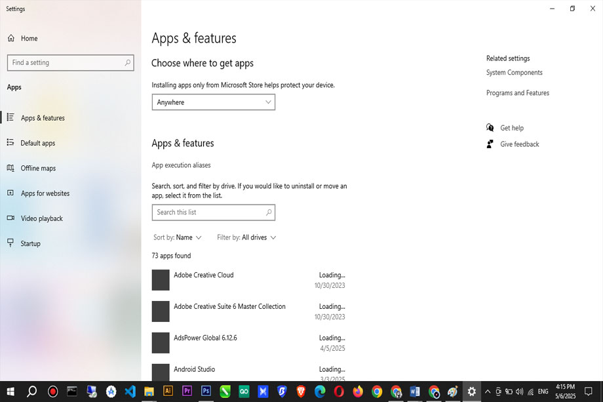
Task: Open the App execution aliases link
Action: 181,165
